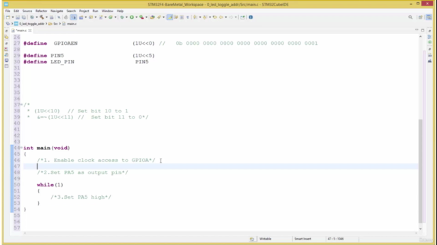Open Build Targets green icon in right sidebar

429,42
